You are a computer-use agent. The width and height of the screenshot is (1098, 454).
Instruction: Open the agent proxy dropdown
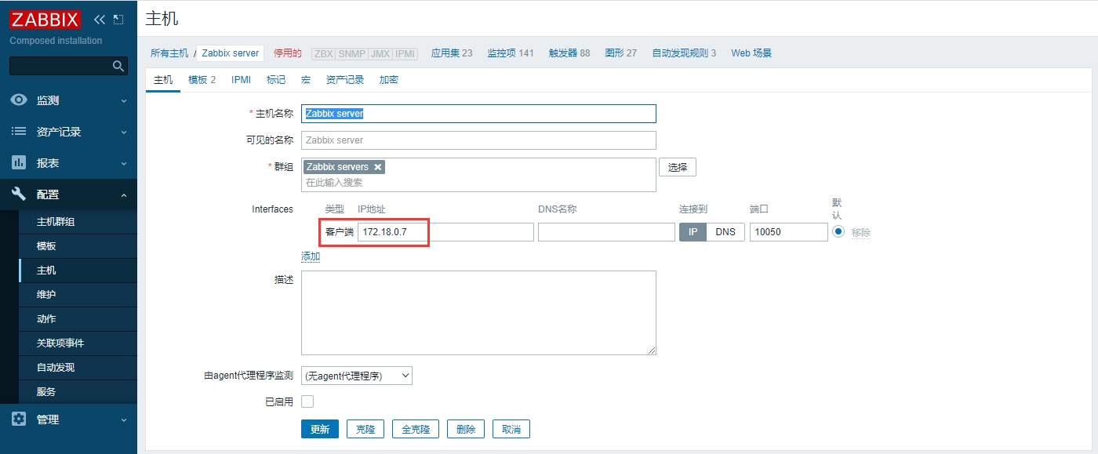pos(357,376)
